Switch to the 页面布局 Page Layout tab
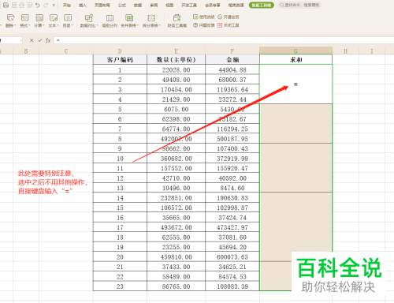The height and width of the screenshot is (303, 394). point(102,5)
